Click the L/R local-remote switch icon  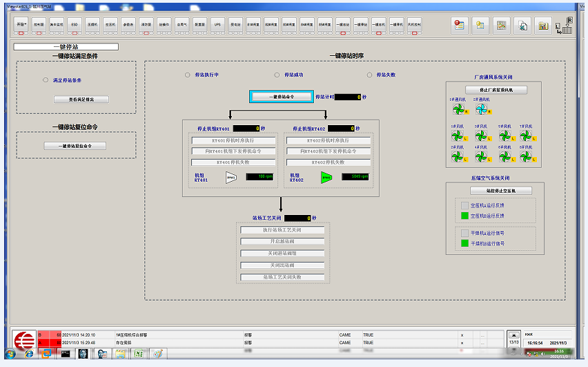pos(564,26)
